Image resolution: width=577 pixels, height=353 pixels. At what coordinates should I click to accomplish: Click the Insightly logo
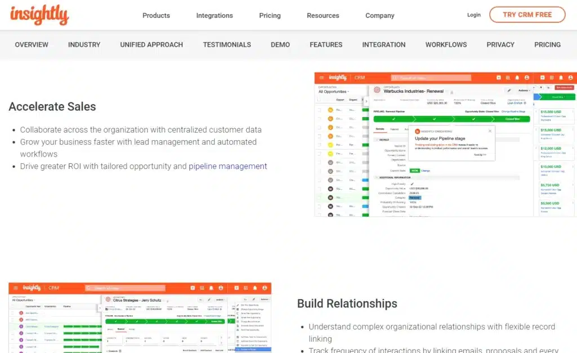(39, 15)
